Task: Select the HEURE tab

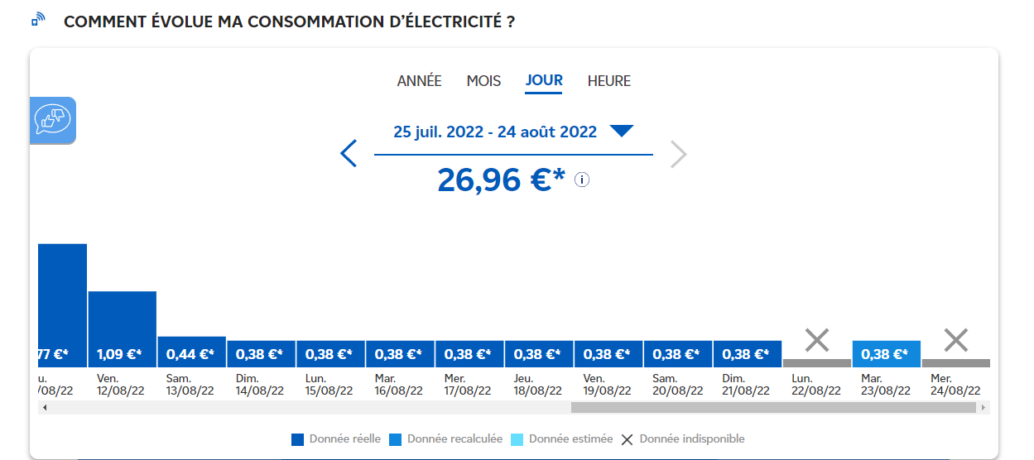Action: coord(609,81)
